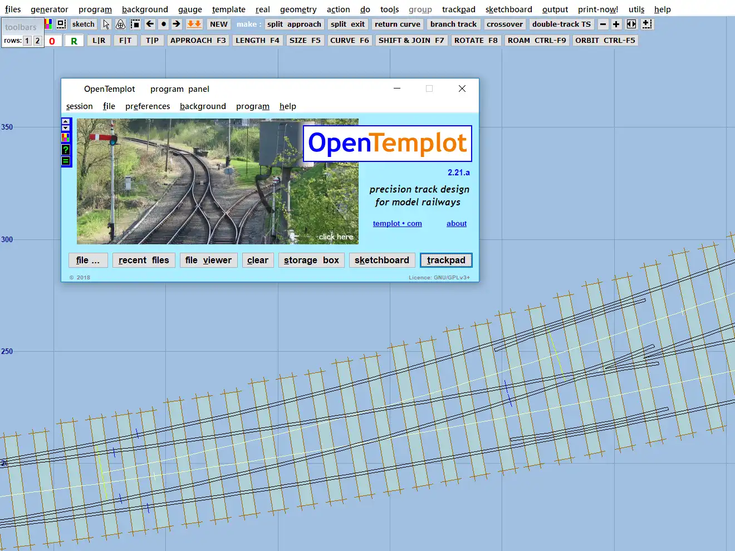
Task: Select the mouse pointer arrow tool
Action: click(x=106, y=24)
